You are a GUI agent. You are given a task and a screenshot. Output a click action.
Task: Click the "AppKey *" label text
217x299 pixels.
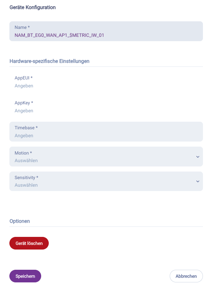(24, 103)
